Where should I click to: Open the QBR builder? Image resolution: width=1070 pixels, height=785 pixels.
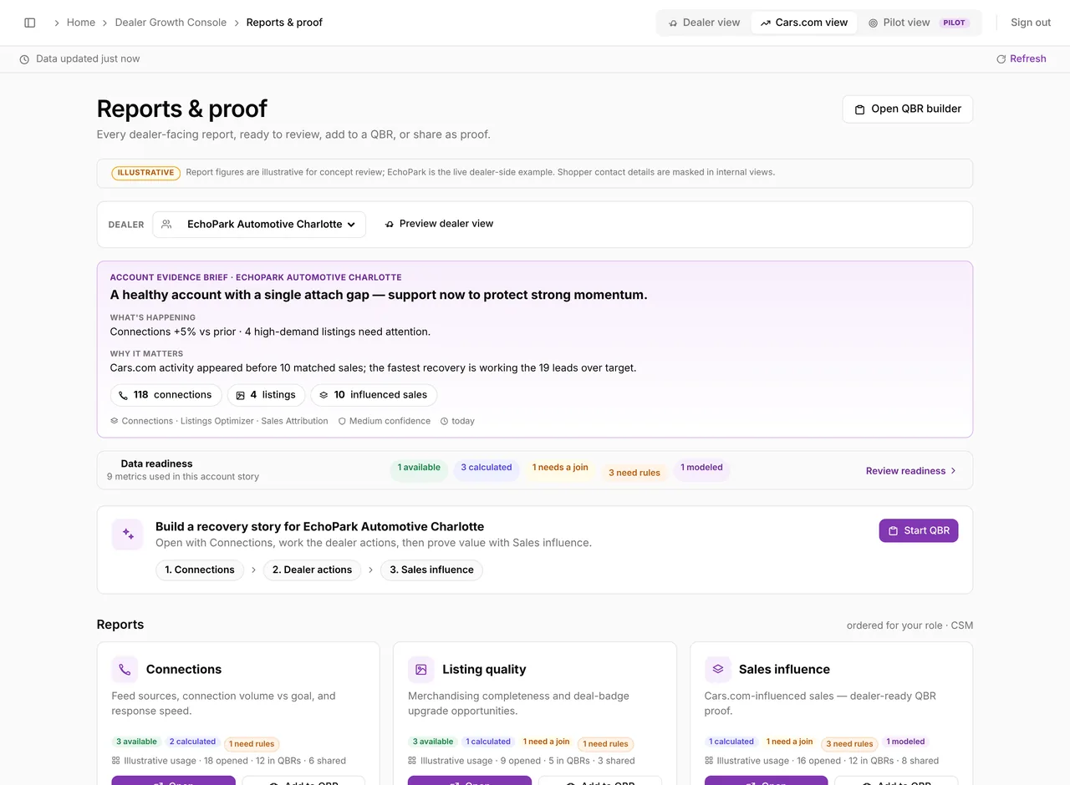pos(908,109)
